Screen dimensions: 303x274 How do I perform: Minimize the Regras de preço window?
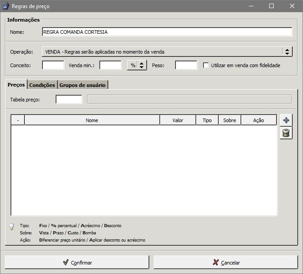tap(251, 6)
